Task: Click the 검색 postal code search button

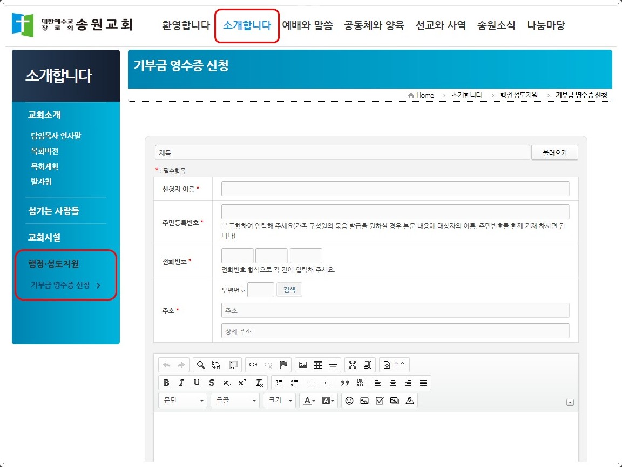Action: coord(289,290)
